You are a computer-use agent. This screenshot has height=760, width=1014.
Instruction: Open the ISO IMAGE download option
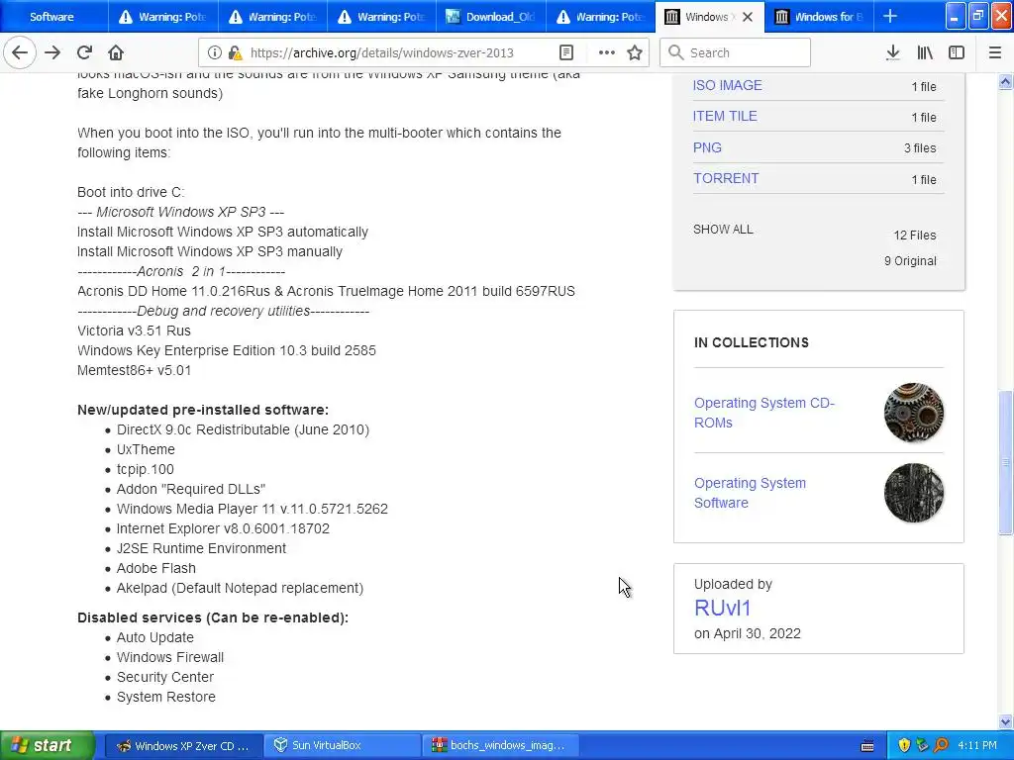pos(728,85)
